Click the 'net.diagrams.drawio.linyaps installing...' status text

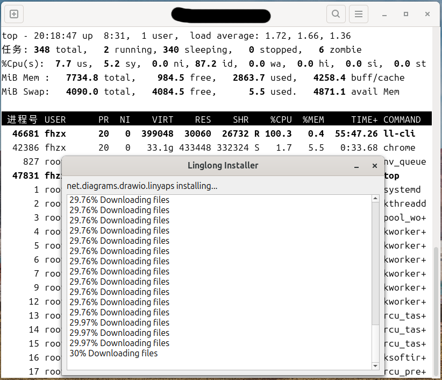click(x=142, y=186)
